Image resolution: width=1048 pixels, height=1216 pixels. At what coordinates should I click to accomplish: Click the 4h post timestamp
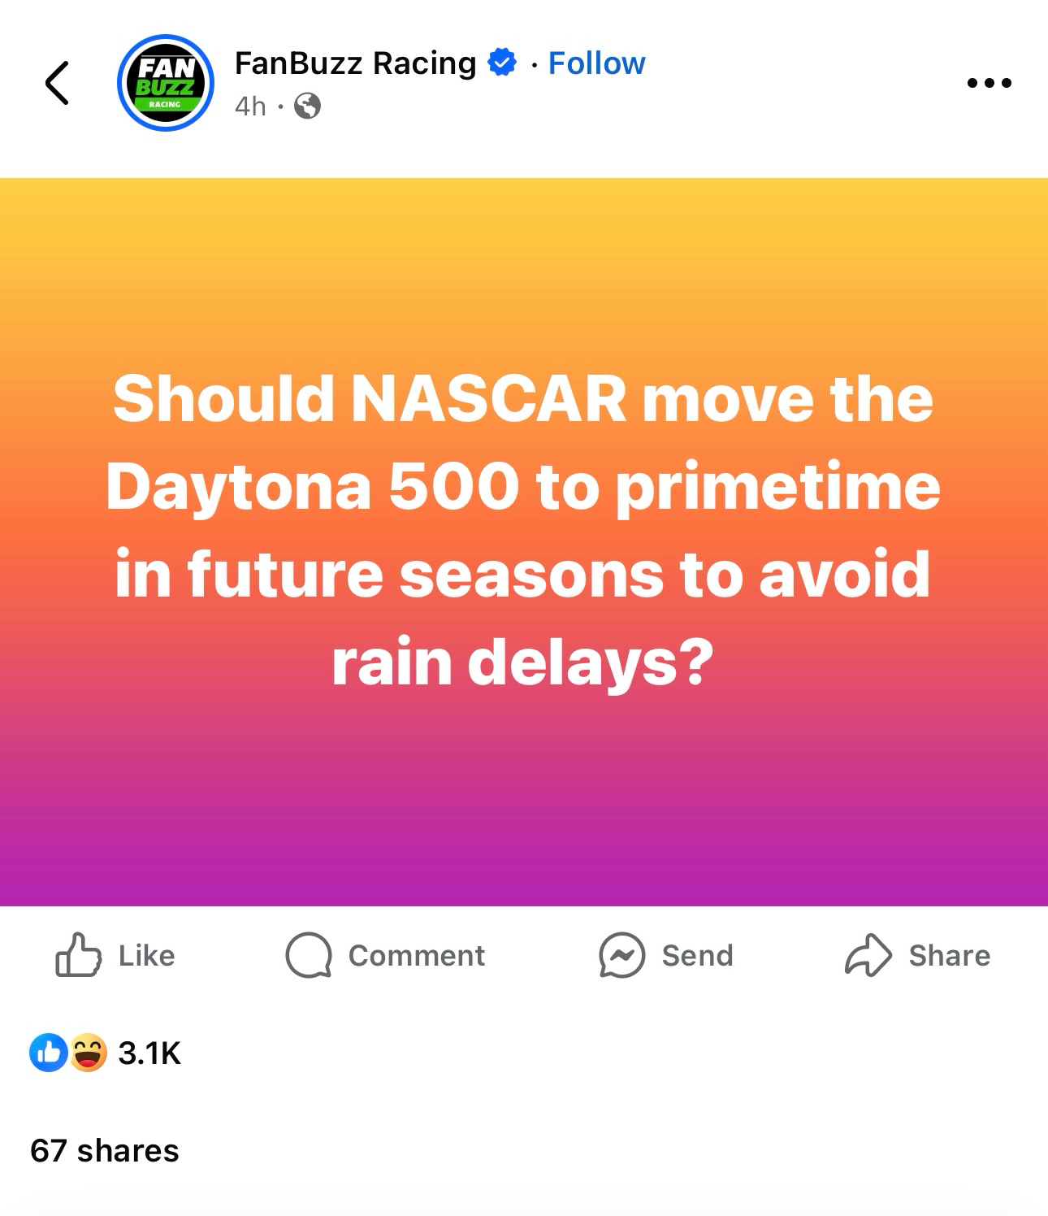tap(250, 106)
